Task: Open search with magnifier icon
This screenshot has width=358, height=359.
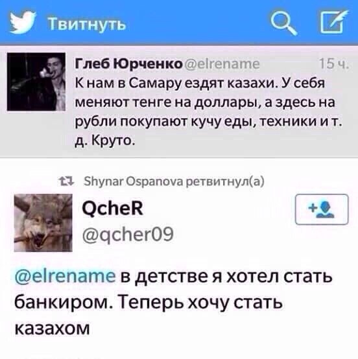Action: click(x=284, y=23)
